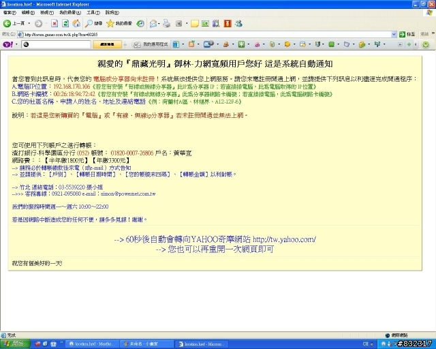Open the 檔案(F) File menu
Screen dimensions: 436x349
tap(10, 12)
